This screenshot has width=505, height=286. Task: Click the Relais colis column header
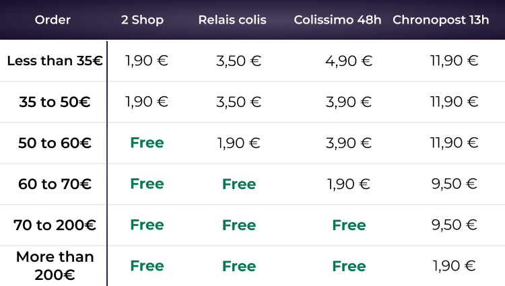tap(232, 20)
